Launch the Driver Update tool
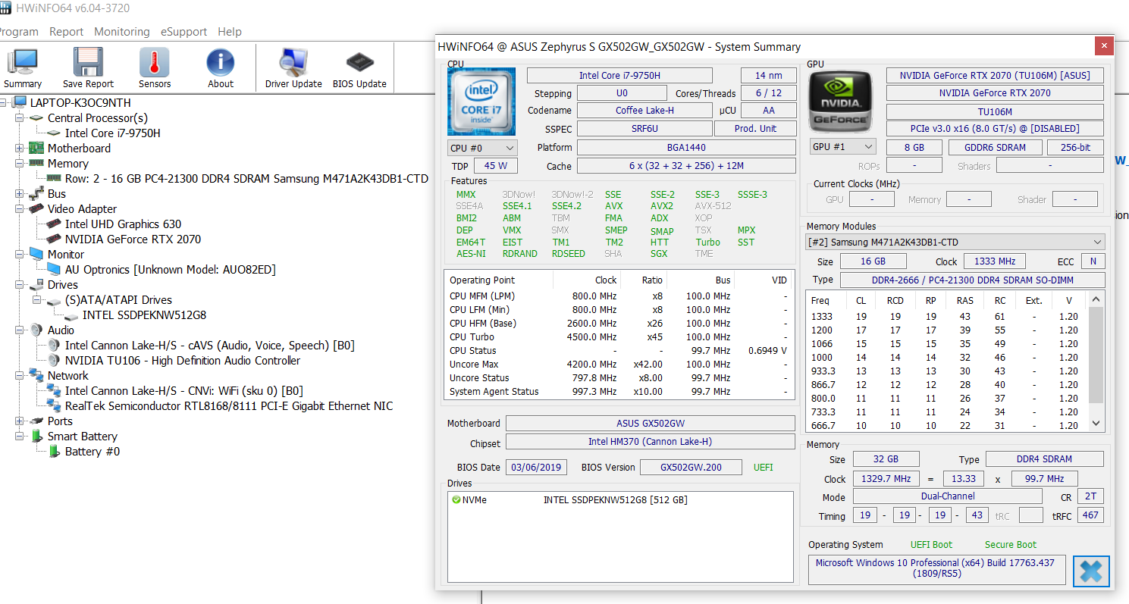This screenshot has height=604, width=1129. click(293, 62)
